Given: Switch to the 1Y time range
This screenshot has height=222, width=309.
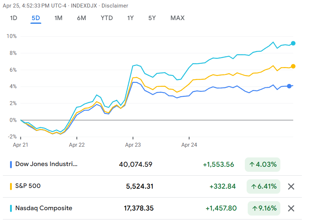Looking at the screenshot, I should point(130,18).
